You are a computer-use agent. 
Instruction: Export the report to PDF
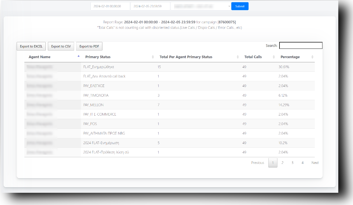[89, 46]
